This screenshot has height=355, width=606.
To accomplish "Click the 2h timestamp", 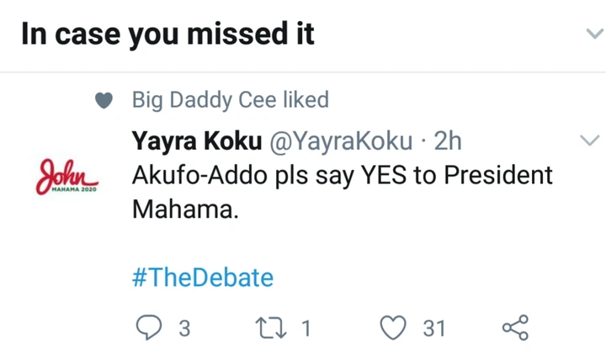I will [x=448, y=140].
